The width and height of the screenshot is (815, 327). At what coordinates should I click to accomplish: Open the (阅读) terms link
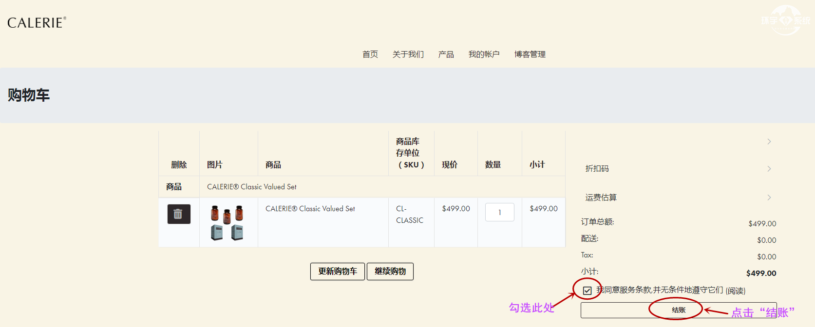pyautogui.click(x=735, y=291)
